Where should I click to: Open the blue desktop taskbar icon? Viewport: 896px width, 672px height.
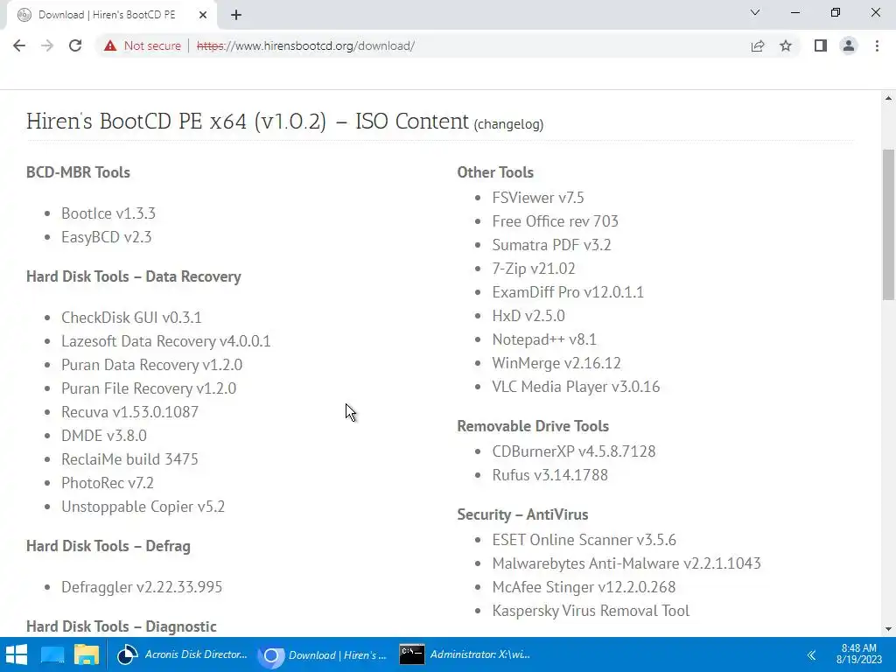coord(52,654)
